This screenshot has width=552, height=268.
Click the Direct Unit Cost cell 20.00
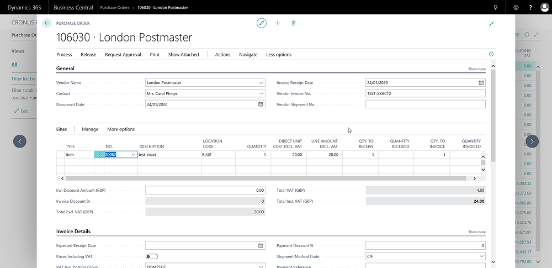pyautogui.click(x=289, y=155)
